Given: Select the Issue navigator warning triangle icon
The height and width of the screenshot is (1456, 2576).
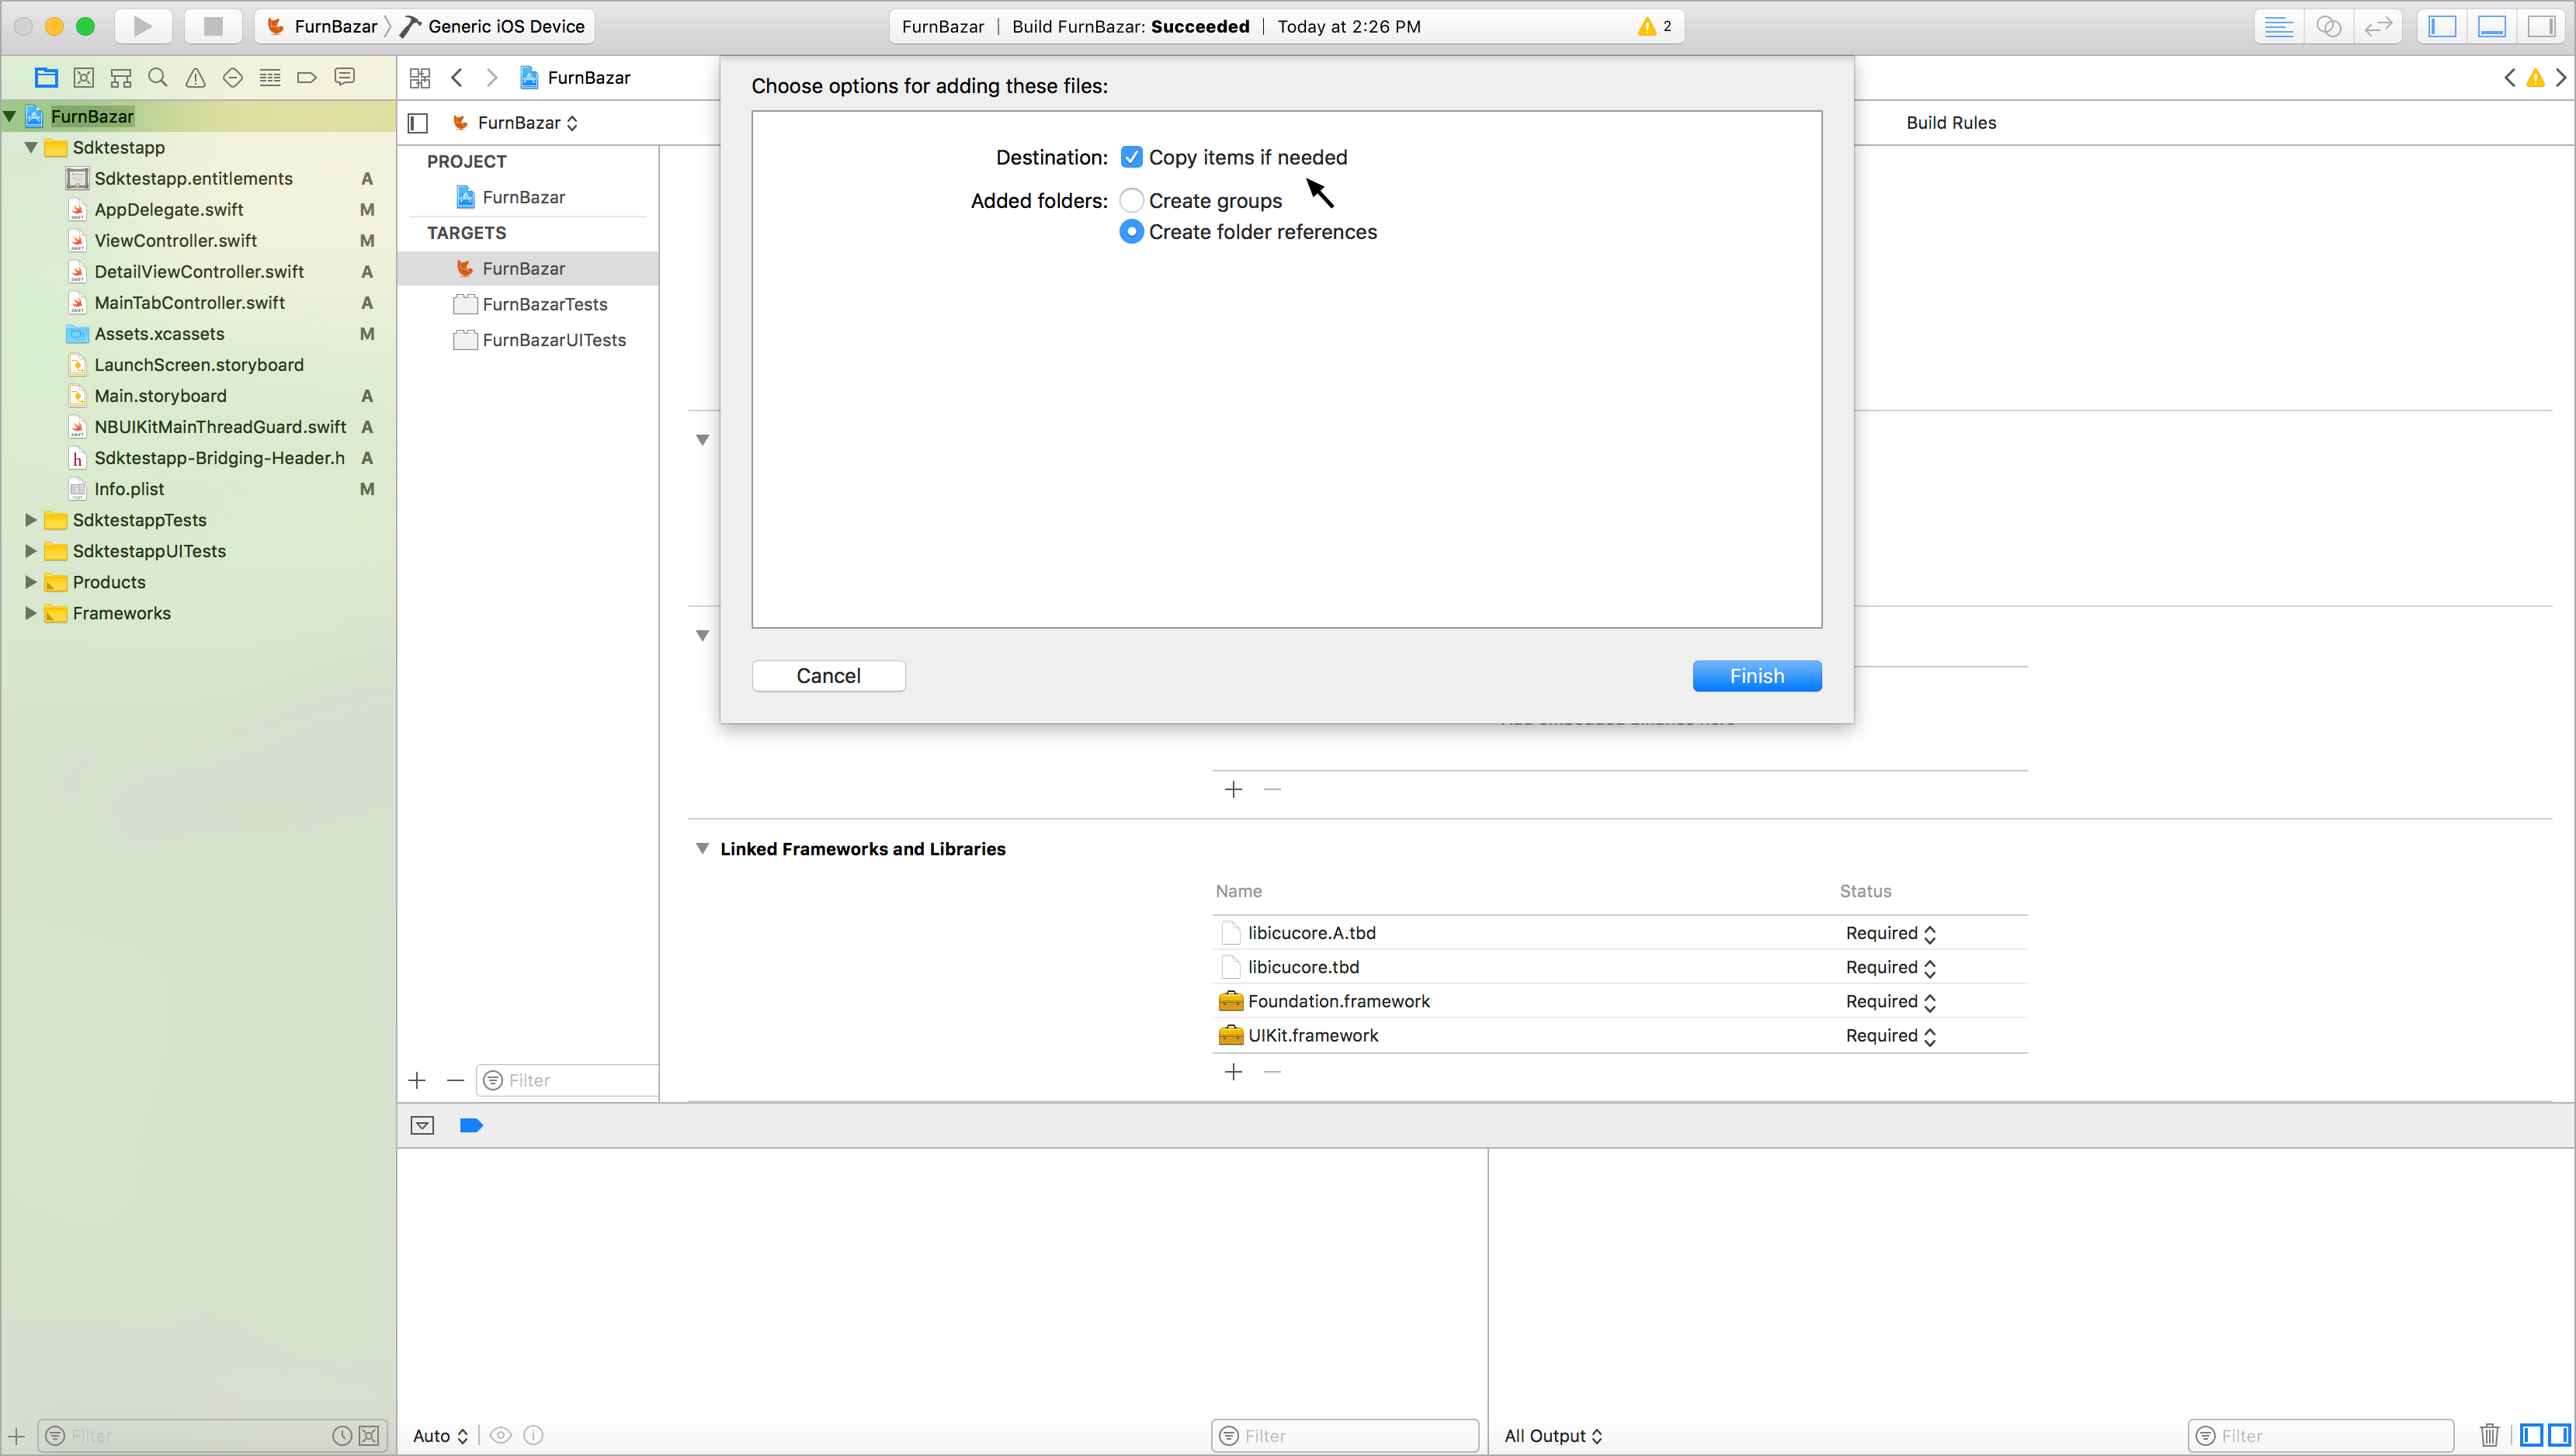Looking at the screenshot, I should click(195, 77).
